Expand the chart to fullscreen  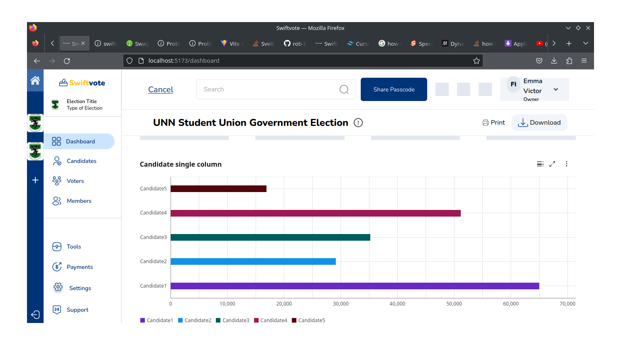click(552, 164)
